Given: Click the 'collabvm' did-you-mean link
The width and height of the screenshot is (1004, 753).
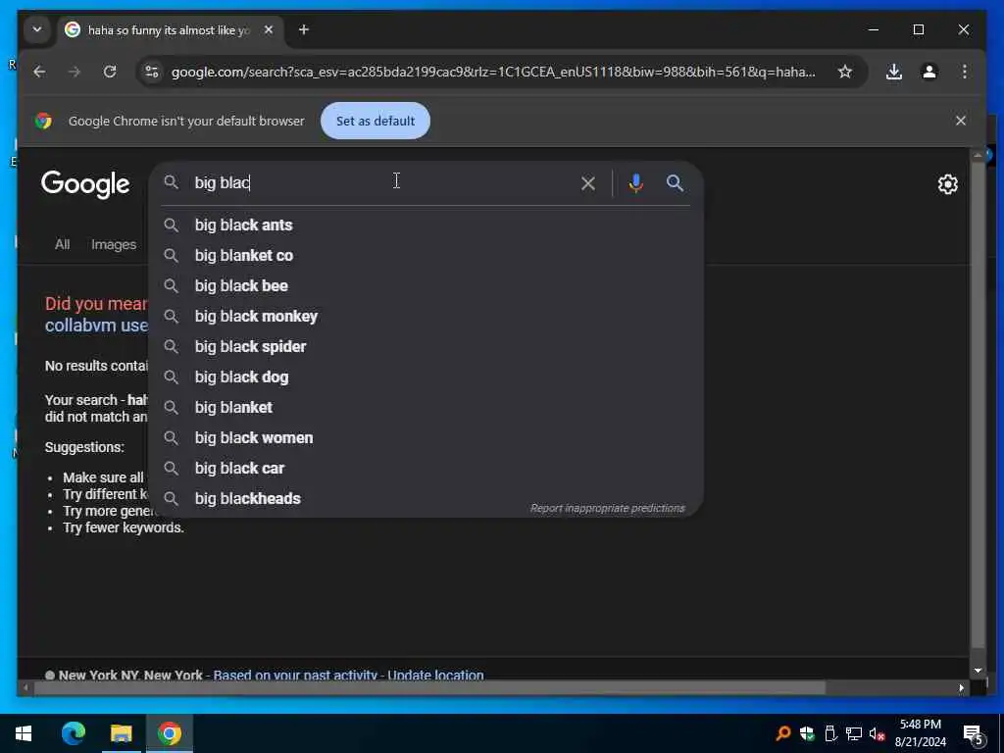Looking at the screenshot, I should [96, 326].
